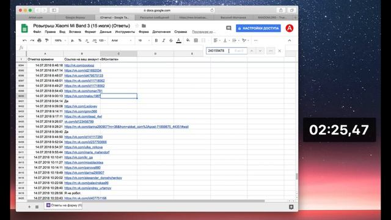Open the Файл menu
Image resolution: width=391 pixels, height=220 pixels.
pyautogui.click(x=37, y=32)
